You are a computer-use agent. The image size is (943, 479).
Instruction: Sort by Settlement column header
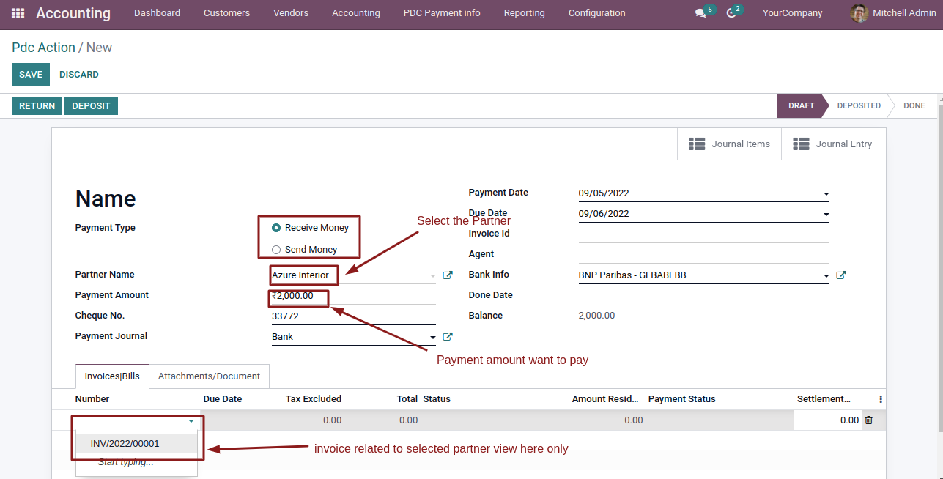[x=824, y=399]
